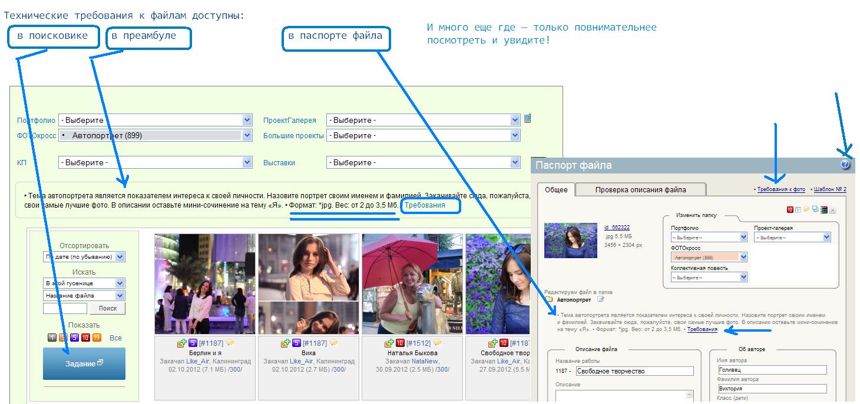Show photos with orange 19 rating filter
860x404 pixels.
[97, 338]
